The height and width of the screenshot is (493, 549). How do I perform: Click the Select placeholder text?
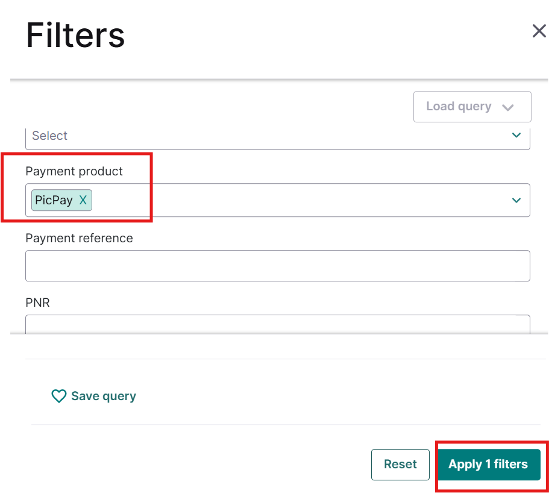point(49,135)
